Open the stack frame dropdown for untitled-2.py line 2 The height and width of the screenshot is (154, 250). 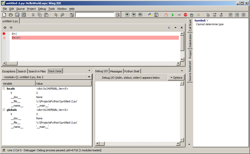pos(89,77)
